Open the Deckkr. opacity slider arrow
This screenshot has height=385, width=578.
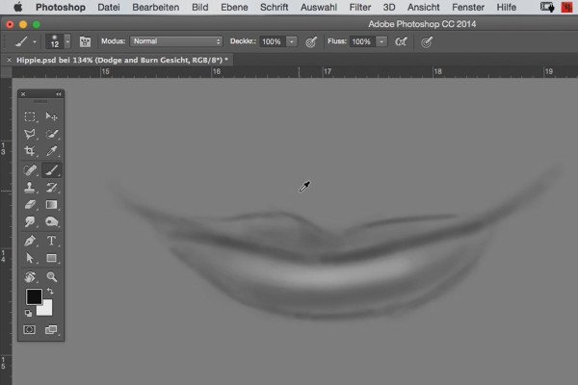pos(292,41)
